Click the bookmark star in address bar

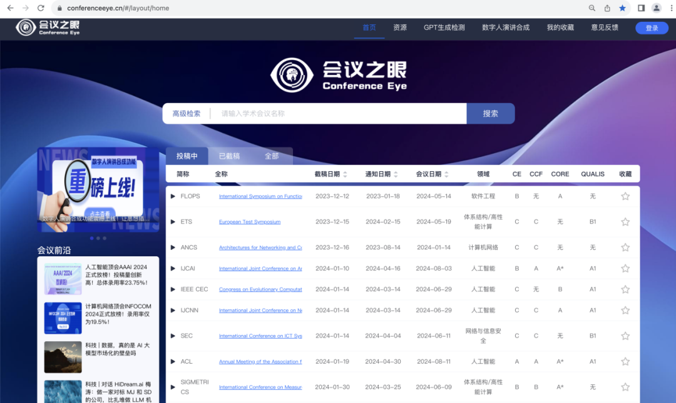pos(622,8)
